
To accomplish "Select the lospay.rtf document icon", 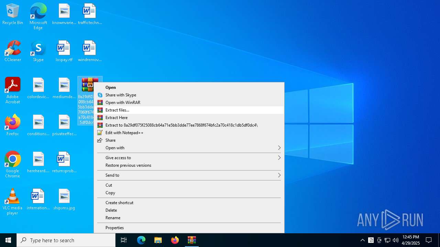I will coord(64,51).
